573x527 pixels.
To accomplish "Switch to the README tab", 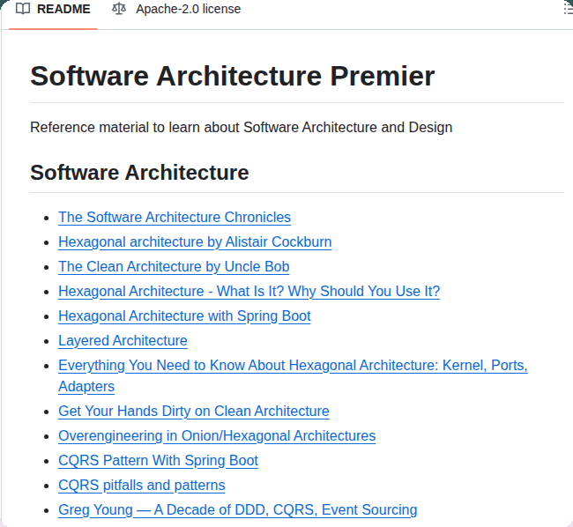I will click(x=53, y=9).
